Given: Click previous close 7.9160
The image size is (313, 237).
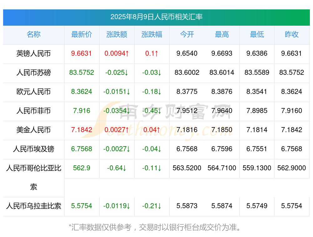Looking at the screenshot, I should point(292,111).
